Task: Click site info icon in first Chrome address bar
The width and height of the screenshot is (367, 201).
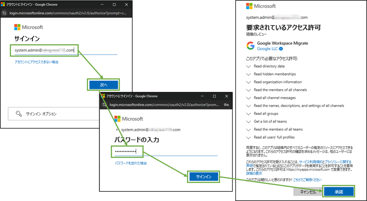Action: pyautogui.click(x=4, y=13)
